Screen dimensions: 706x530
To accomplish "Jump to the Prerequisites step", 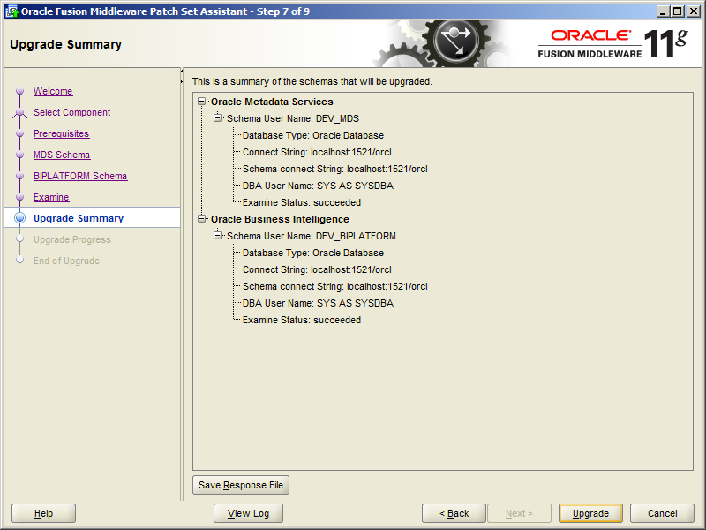I will tap(61, 133).
